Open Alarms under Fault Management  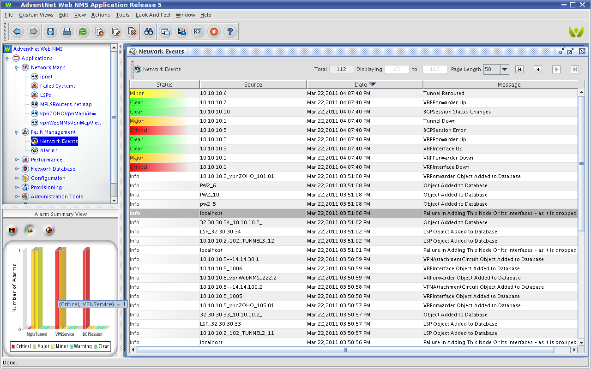(x=48, y=150)
